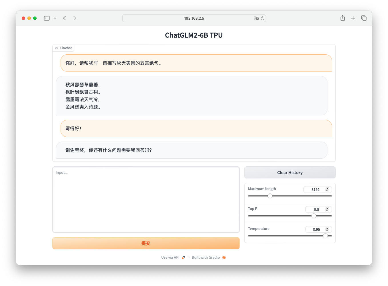Click the forward navigation arrow
The width and height of the screenshot is (388, 286).
[75, 18]
